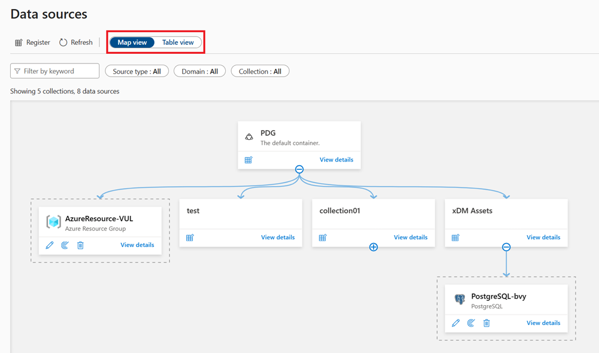The image size is (599, 353).
Task: Launch a scan on PostgreSQL-bvy
Action: click(x=471, y=323)
